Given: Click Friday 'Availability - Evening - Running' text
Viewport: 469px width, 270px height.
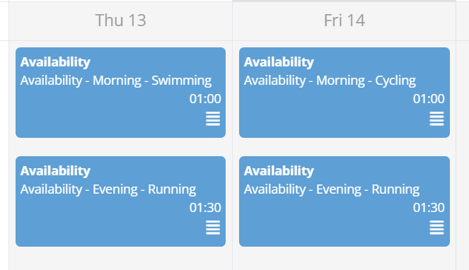Looking at the screenshot, I should (x=332, y=189).
